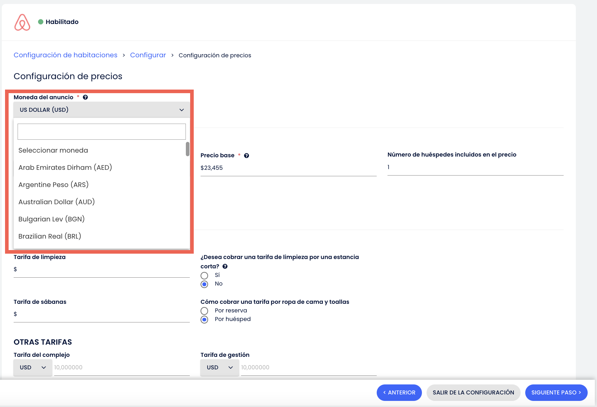
Task: Click the green Habilitado status dot
Action: (41, 22)
